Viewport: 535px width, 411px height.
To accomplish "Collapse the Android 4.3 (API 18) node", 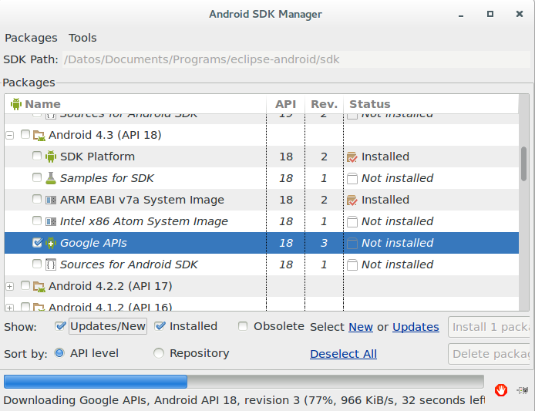I will coord(10,135).
